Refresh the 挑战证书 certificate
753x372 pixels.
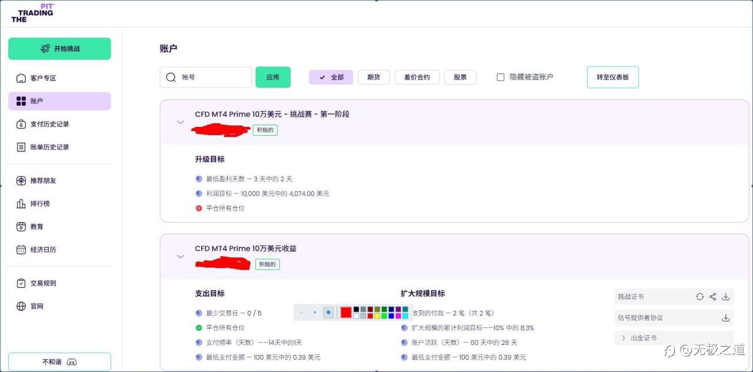click(699, 297)
